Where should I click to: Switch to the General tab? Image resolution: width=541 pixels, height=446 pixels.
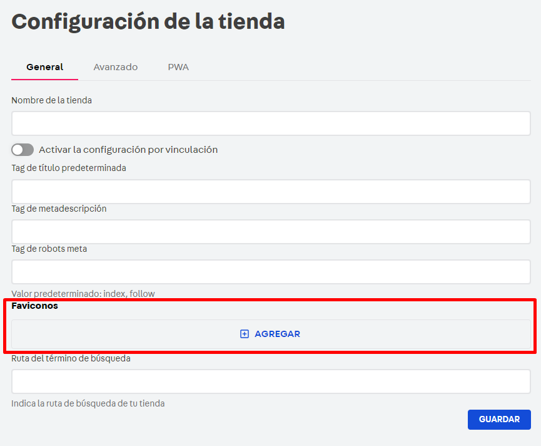44,66
